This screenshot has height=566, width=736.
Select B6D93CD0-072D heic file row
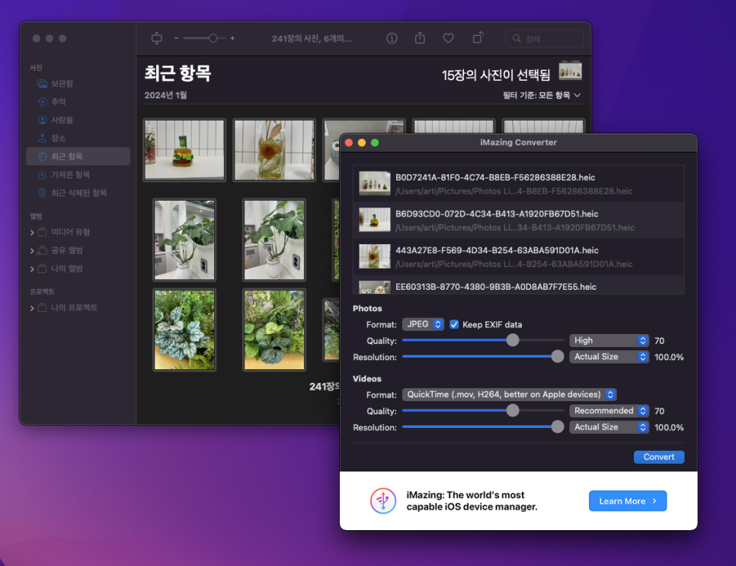coord(518,220)
